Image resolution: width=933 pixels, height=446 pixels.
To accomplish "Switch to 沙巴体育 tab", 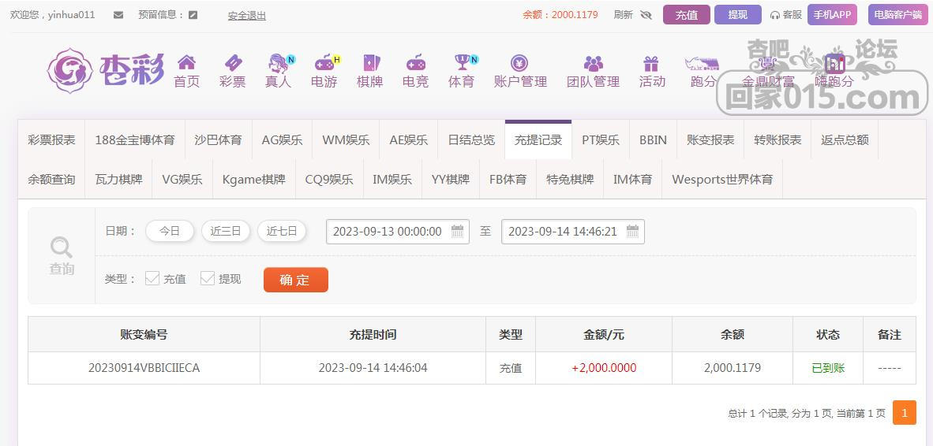I will point(219,140).
